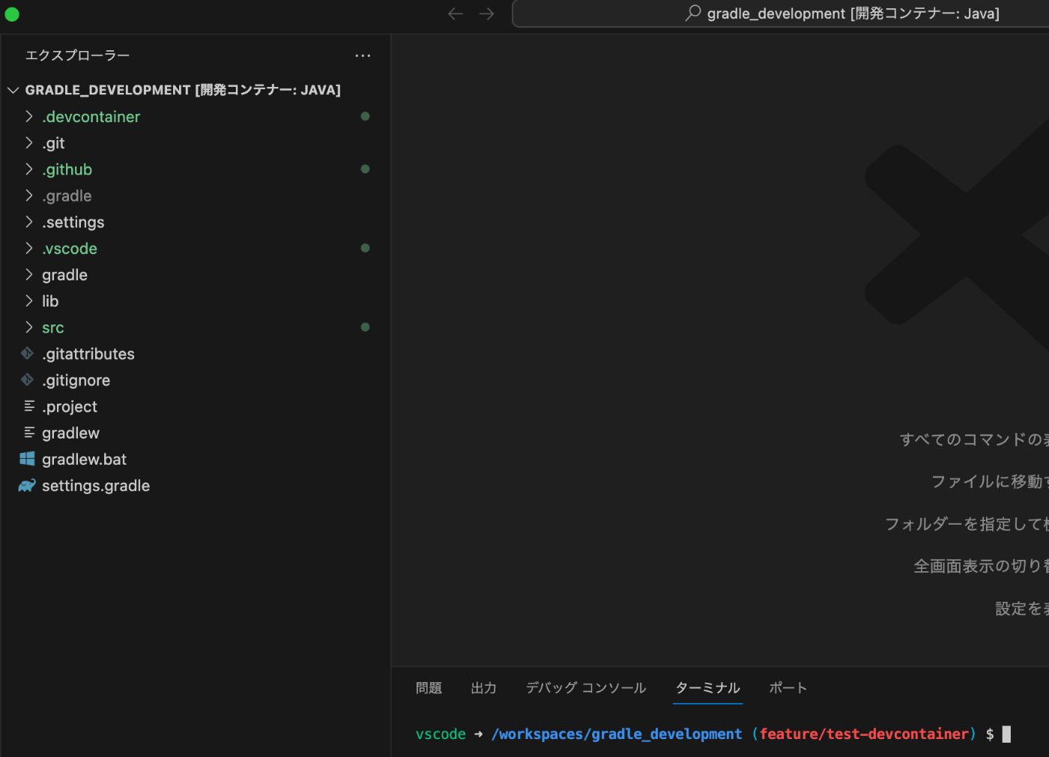Image resolution: width=1049 pixels, height=757 pixels.
Task: Click the Windows icon next to gradlew.bat
Action: coord(27,459)
